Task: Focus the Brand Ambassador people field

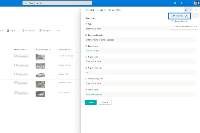Action: (x=140, y=40)
